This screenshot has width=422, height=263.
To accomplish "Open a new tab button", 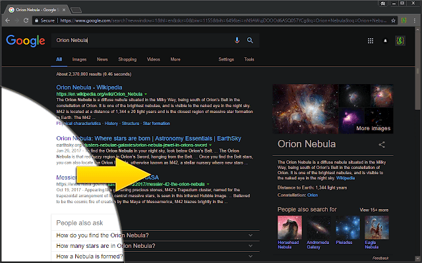I will (76, 11).
